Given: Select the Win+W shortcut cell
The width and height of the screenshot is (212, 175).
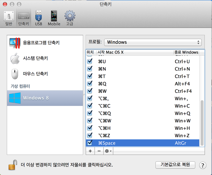Looking at the screenshot, I should click(183, 121).
